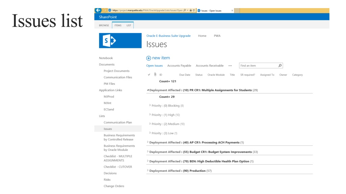Open the Risks list
The image size is (346, 194).
(107, 179)
